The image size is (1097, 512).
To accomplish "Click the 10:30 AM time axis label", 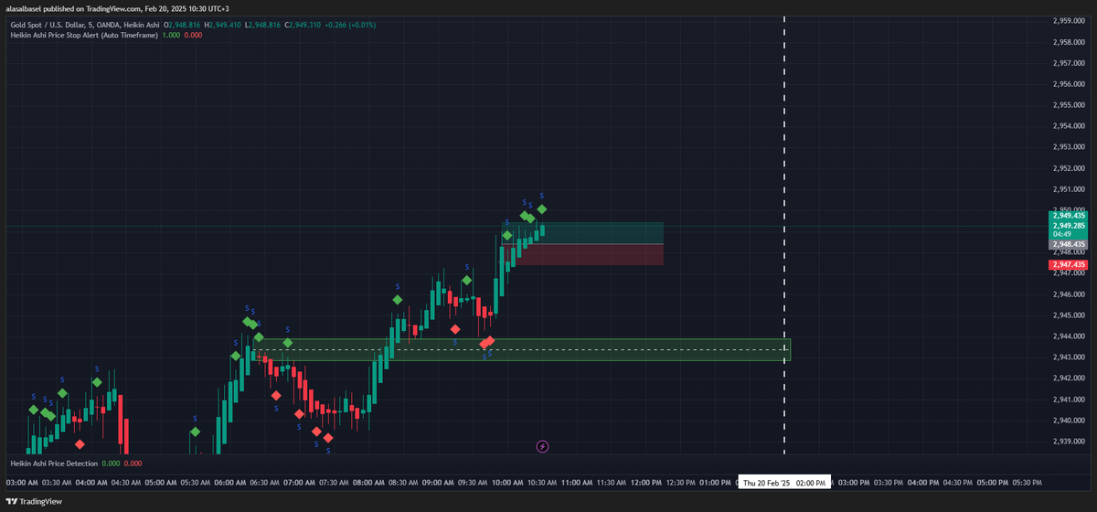I will click(x=543, y=482).
